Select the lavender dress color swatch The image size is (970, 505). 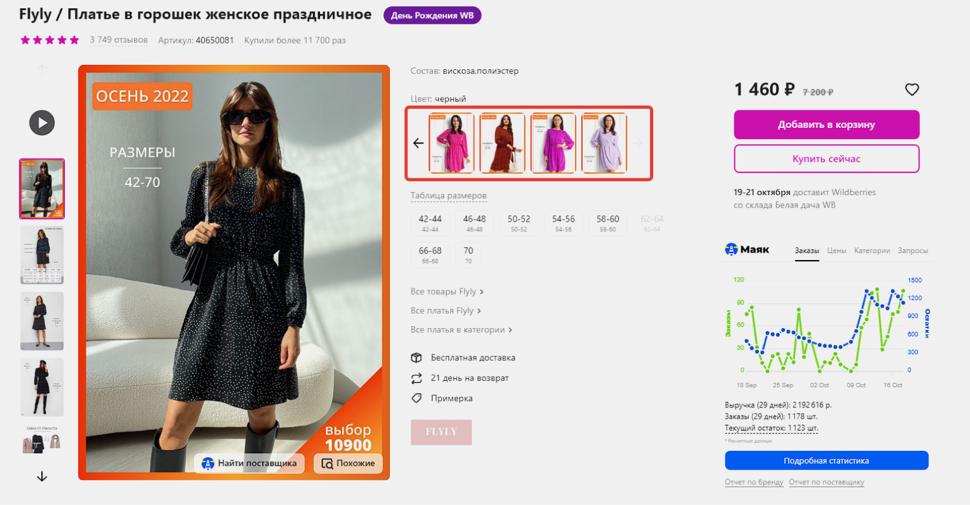pyautogui.click(x=604, y=143)
